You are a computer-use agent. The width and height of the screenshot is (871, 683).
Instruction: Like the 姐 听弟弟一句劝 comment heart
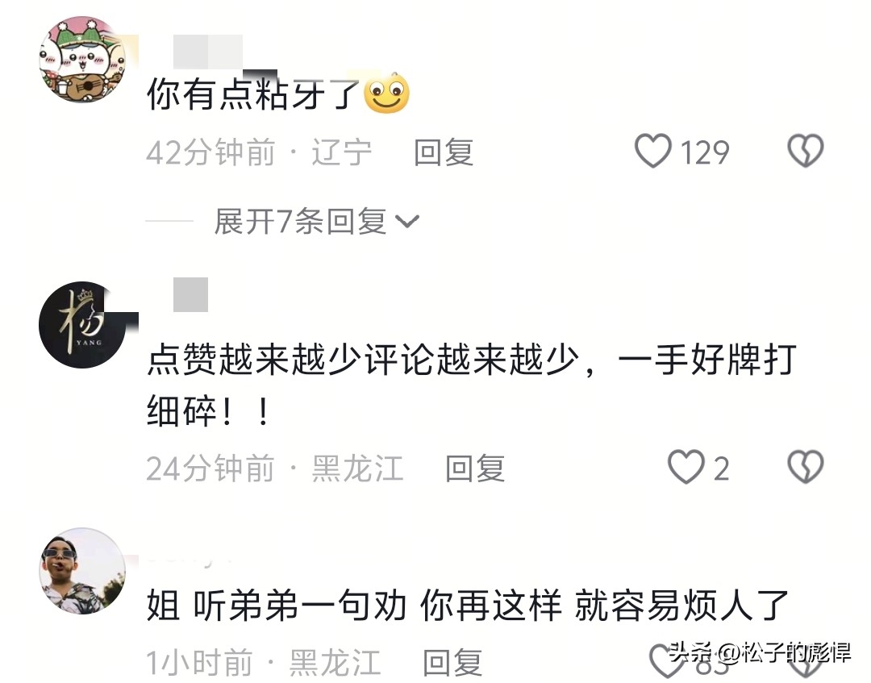coord(667,660)
